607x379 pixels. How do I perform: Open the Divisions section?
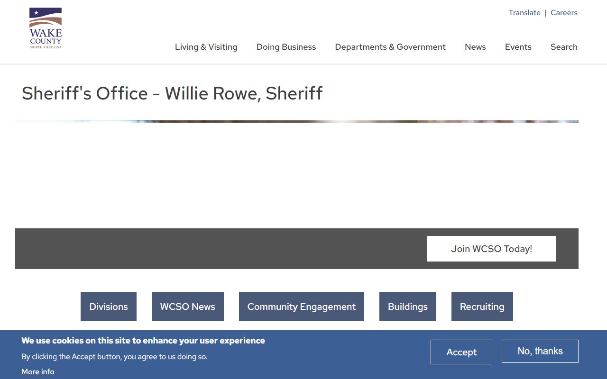[109, 307]
